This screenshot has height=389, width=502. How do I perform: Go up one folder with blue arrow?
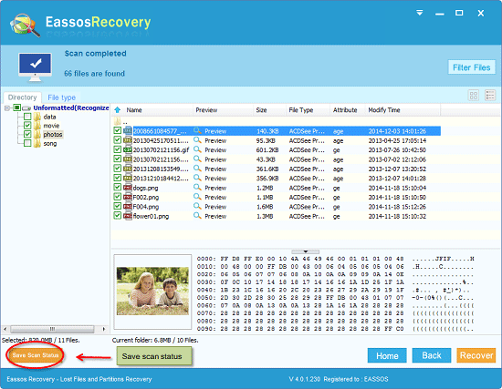[118, 110]
